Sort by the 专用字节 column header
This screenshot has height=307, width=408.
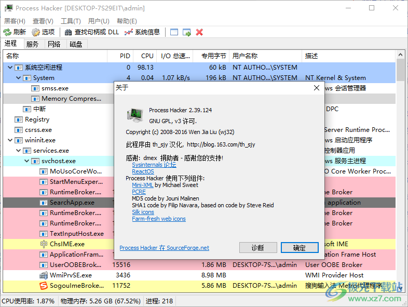click(x=211, y=56)
